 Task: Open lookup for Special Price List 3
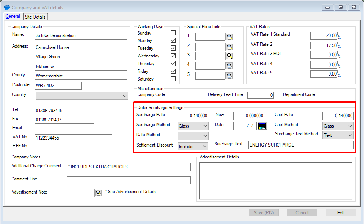(x=230, y=56)
